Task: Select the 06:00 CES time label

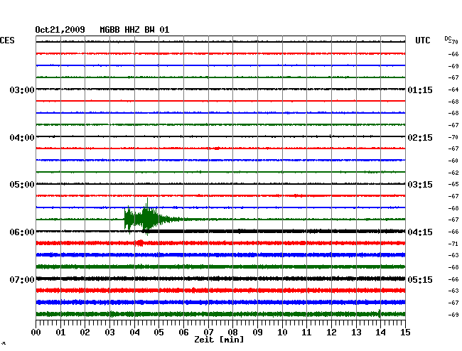Action: coord(22,232)
